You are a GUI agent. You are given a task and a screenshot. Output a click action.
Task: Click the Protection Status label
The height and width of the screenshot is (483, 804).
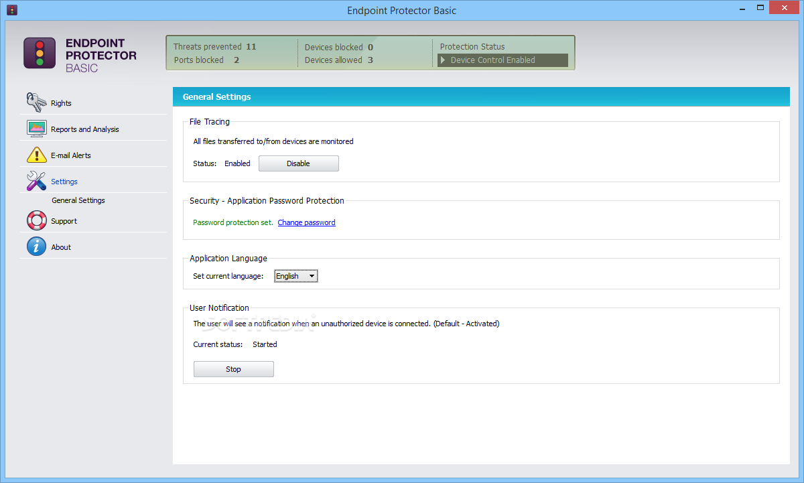coord(472,47)
